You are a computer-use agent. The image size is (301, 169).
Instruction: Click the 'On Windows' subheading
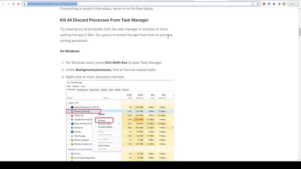[70, 51]
